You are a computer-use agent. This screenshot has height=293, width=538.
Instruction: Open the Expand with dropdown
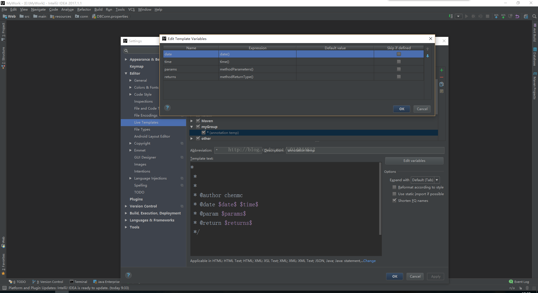point(425,180)
